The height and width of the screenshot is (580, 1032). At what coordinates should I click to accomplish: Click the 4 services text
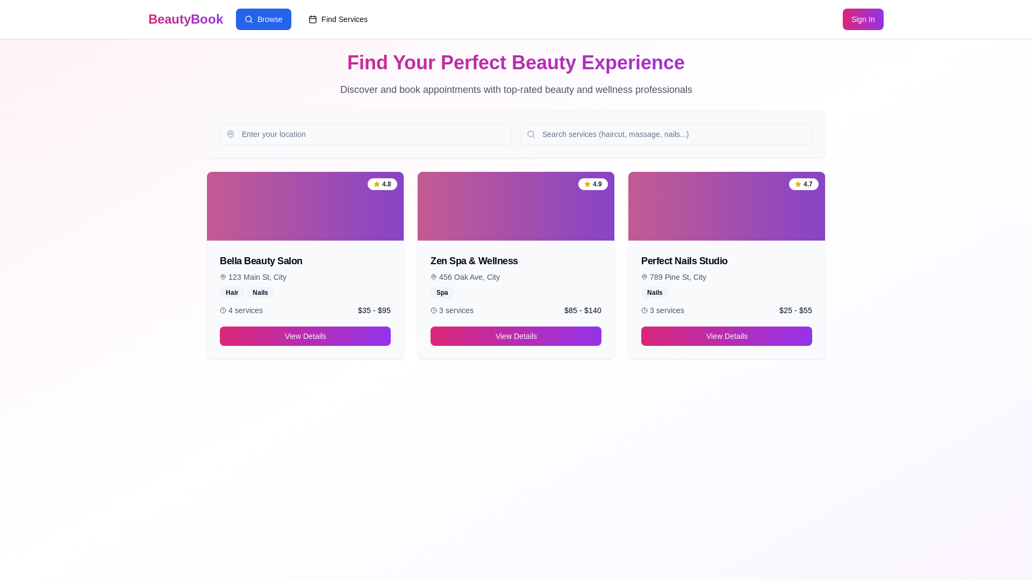pyautogui.click(x=246, y=310)
